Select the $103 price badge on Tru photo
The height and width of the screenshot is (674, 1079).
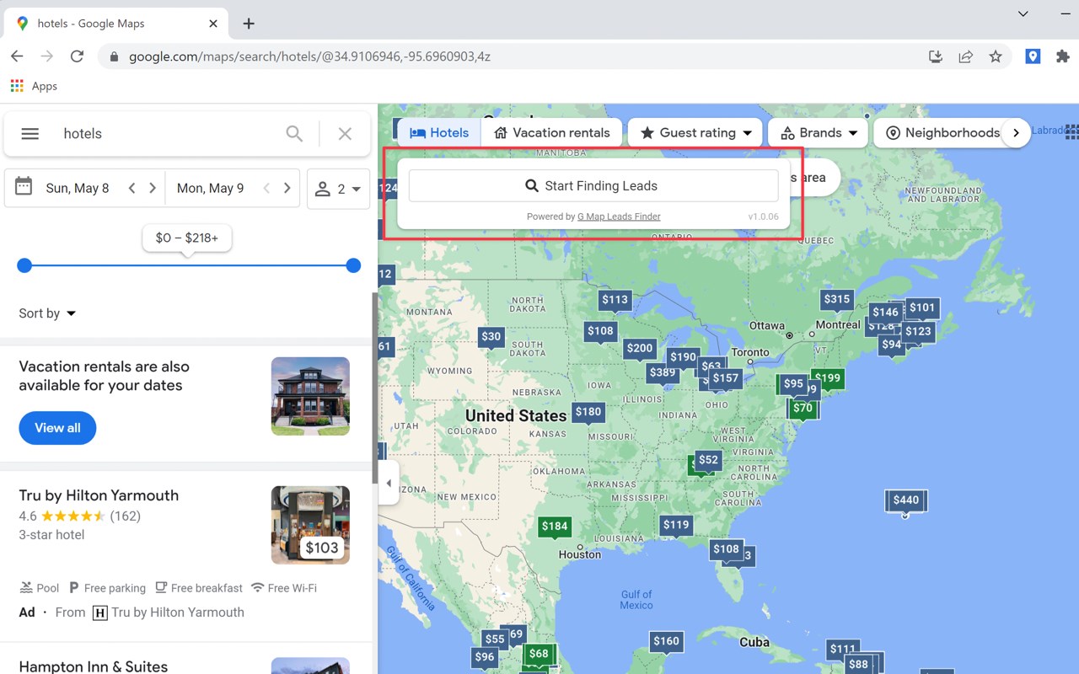pos(322,548)
